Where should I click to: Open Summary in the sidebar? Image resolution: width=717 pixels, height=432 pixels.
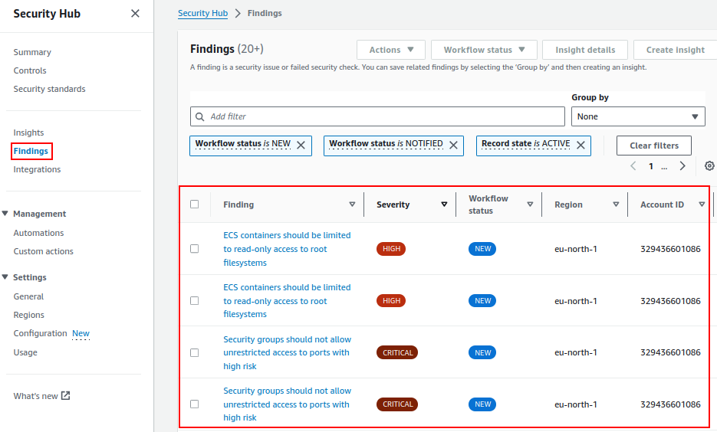click(x=32, y=52)
